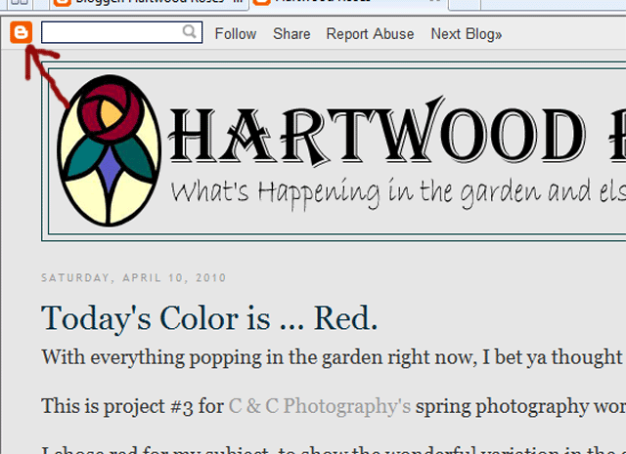
Task: Switch to the Blogger Hartwood Roses browser tab
Action: click(150, 3)
